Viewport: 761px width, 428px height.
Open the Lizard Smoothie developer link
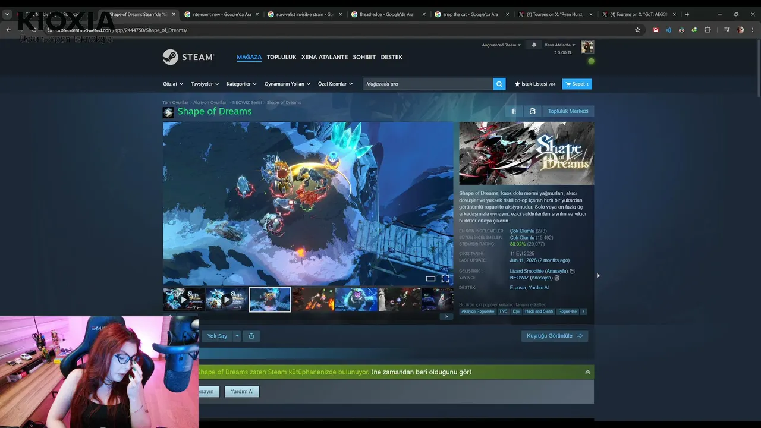pos(526,272)
